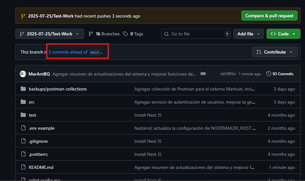305x181 pixels.
Task: Click 1 minute ago in README.md row
Action: point(282,167)
